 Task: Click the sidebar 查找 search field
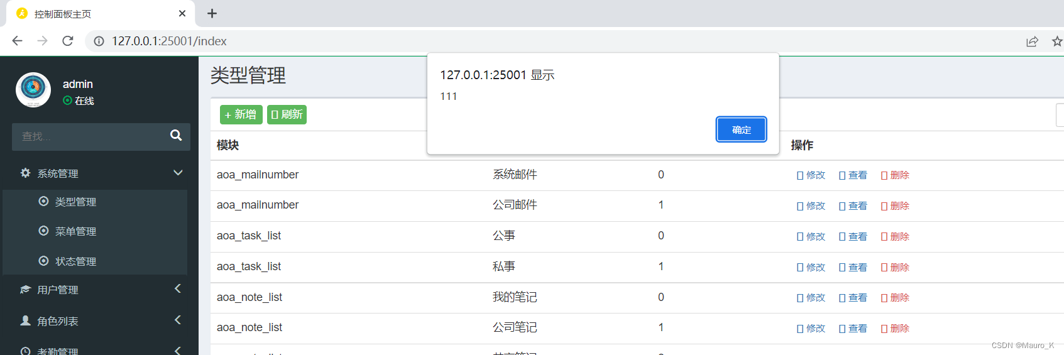coord(88,136)
